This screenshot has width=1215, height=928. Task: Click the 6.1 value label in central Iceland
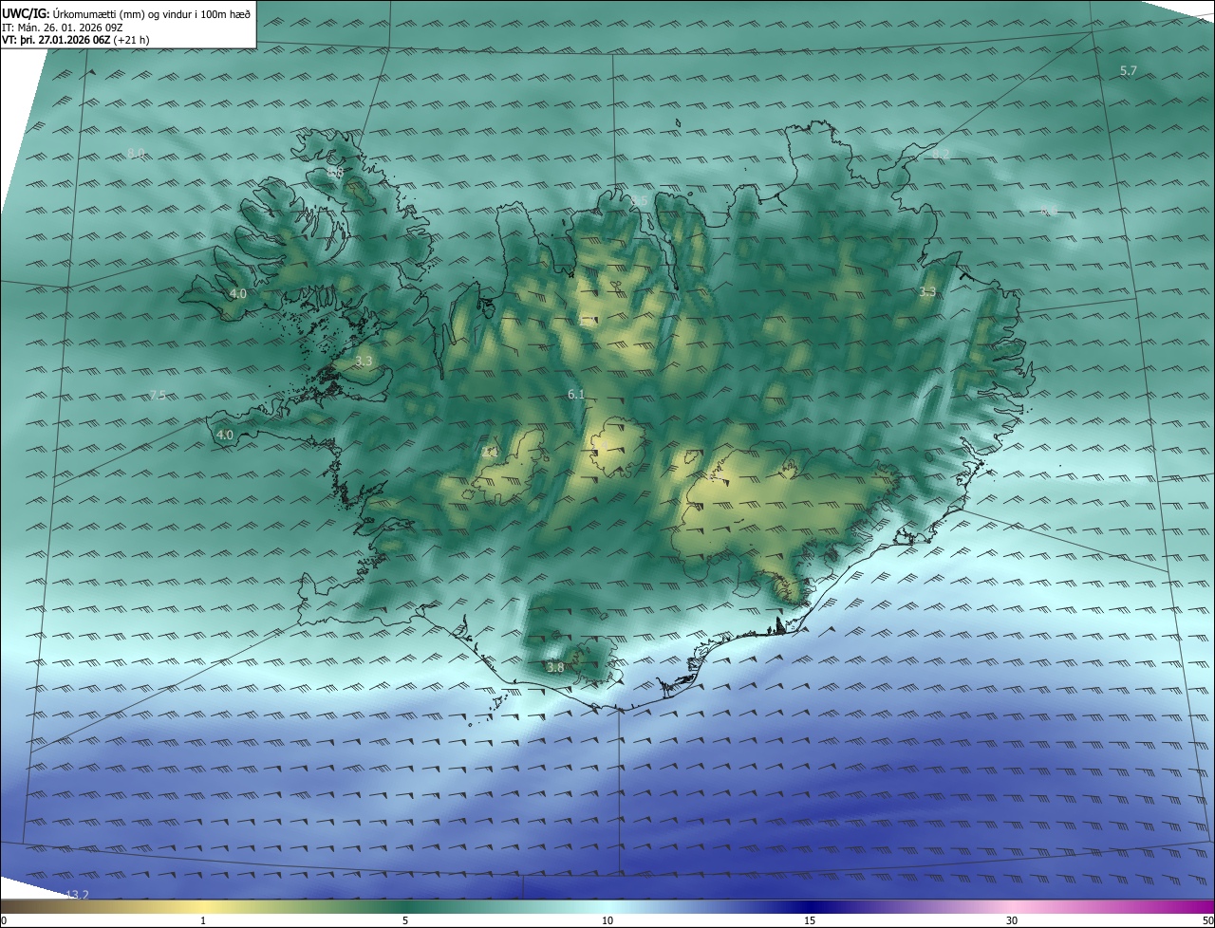[576, 395]
